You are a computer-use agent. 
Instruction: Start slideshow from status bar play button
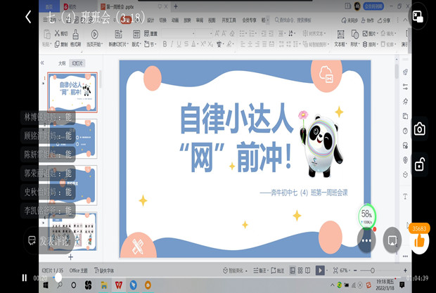pyautogui.click(x=320, y=271)
